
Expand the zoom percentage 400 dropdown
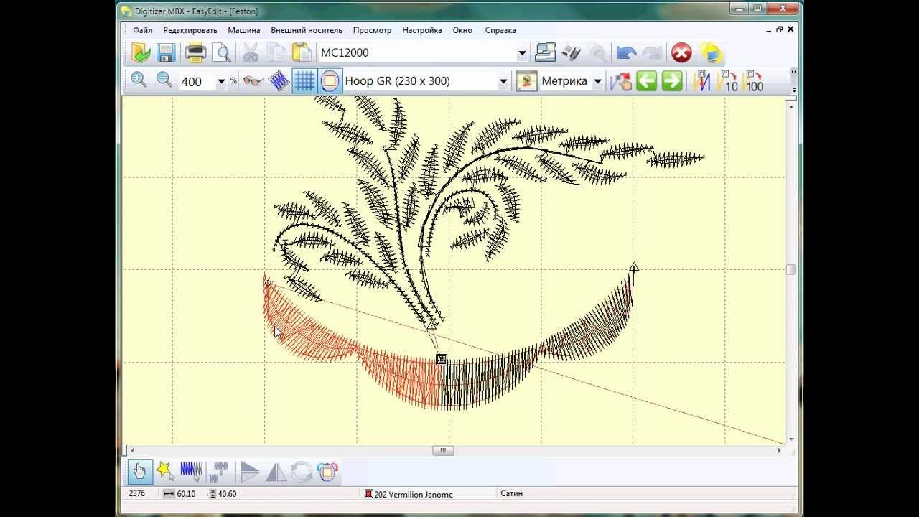(221, 81)
